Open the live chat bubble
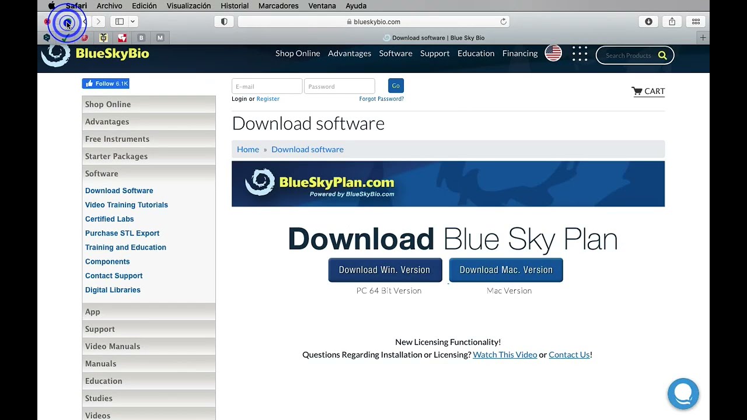 tap(683, 394)
